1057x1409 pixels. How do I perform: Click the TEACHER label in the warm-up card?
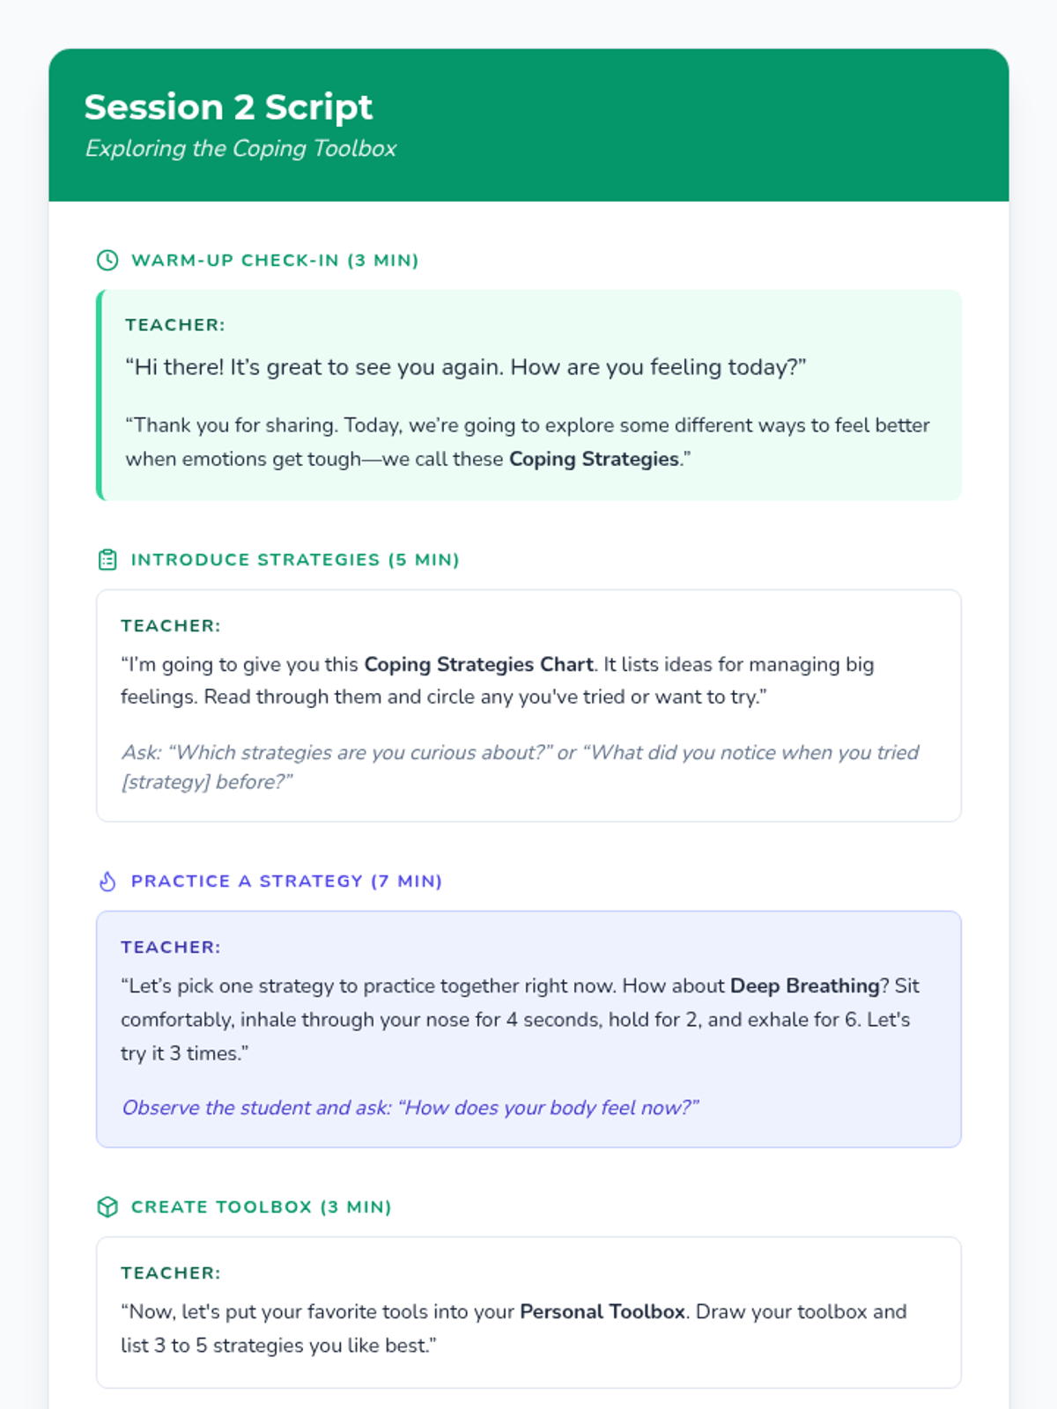(x=175, y=325)
